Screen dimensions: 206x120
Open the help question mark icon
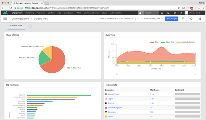pyautogui.click(x=175, y=13)
